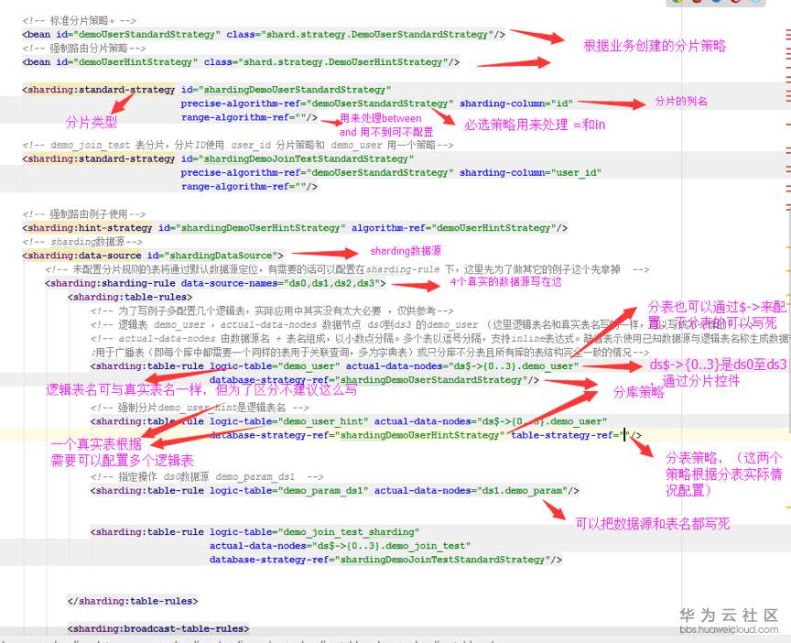The image size is (791, 643).
Task: Click id attribute value "shardingDemoUserHintStrategy"
Action: click(261, 228)
